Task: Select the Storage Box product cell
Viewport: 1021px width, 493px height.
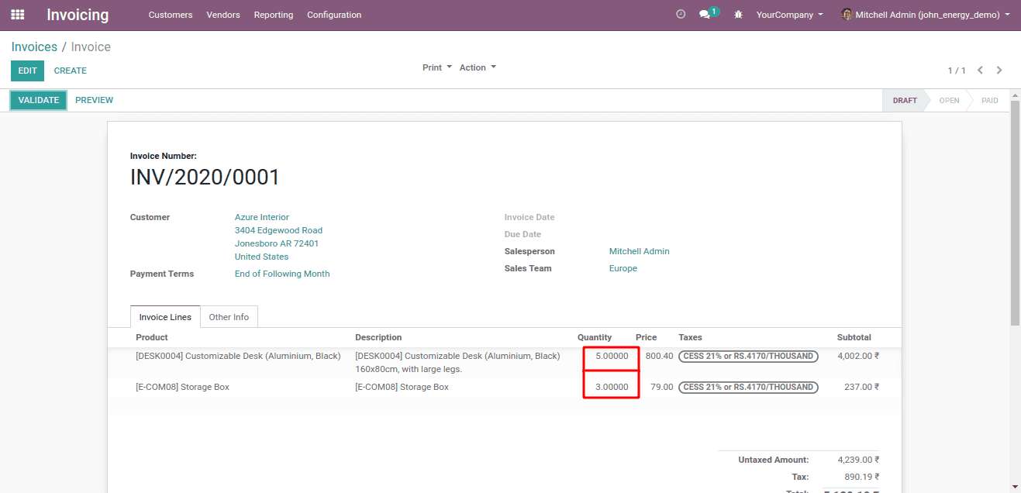Action: (182, 387)
